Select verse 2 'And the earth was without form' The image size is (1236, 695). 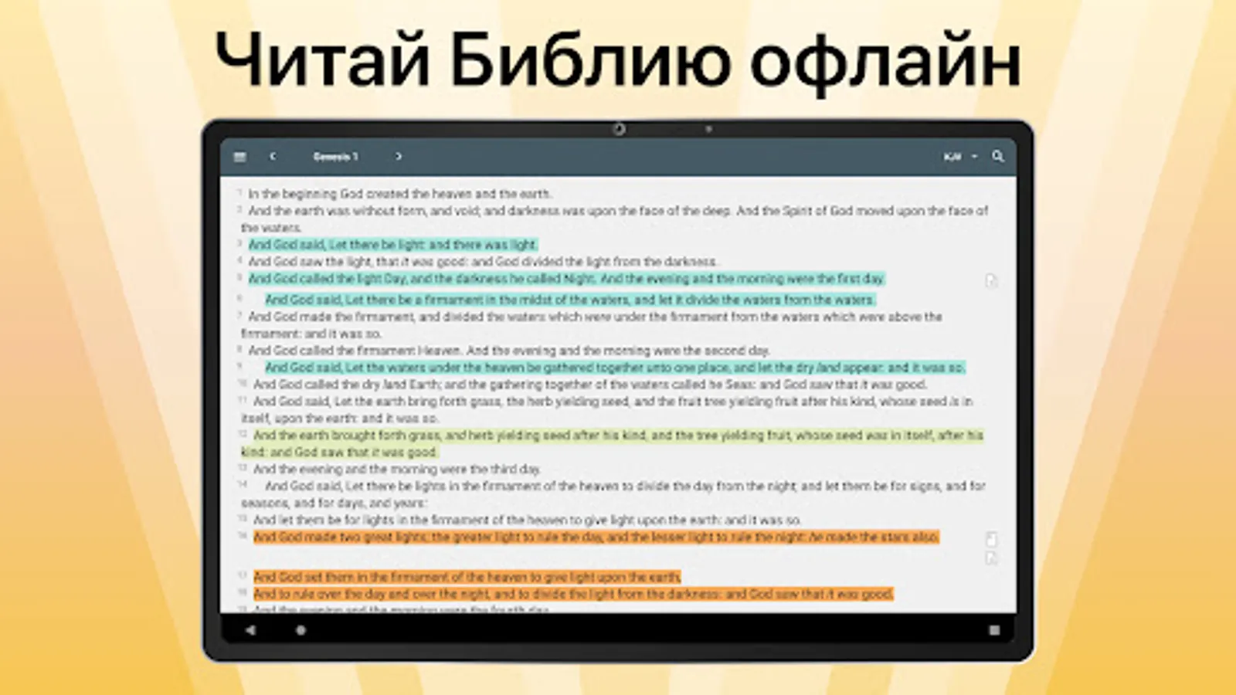tap(615, 219)
